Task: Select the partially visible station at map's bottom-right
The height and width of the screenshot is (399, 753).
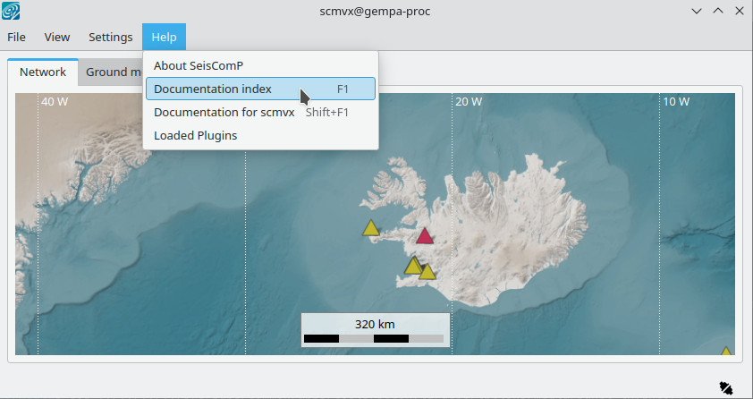Action: tap(726, 352)
